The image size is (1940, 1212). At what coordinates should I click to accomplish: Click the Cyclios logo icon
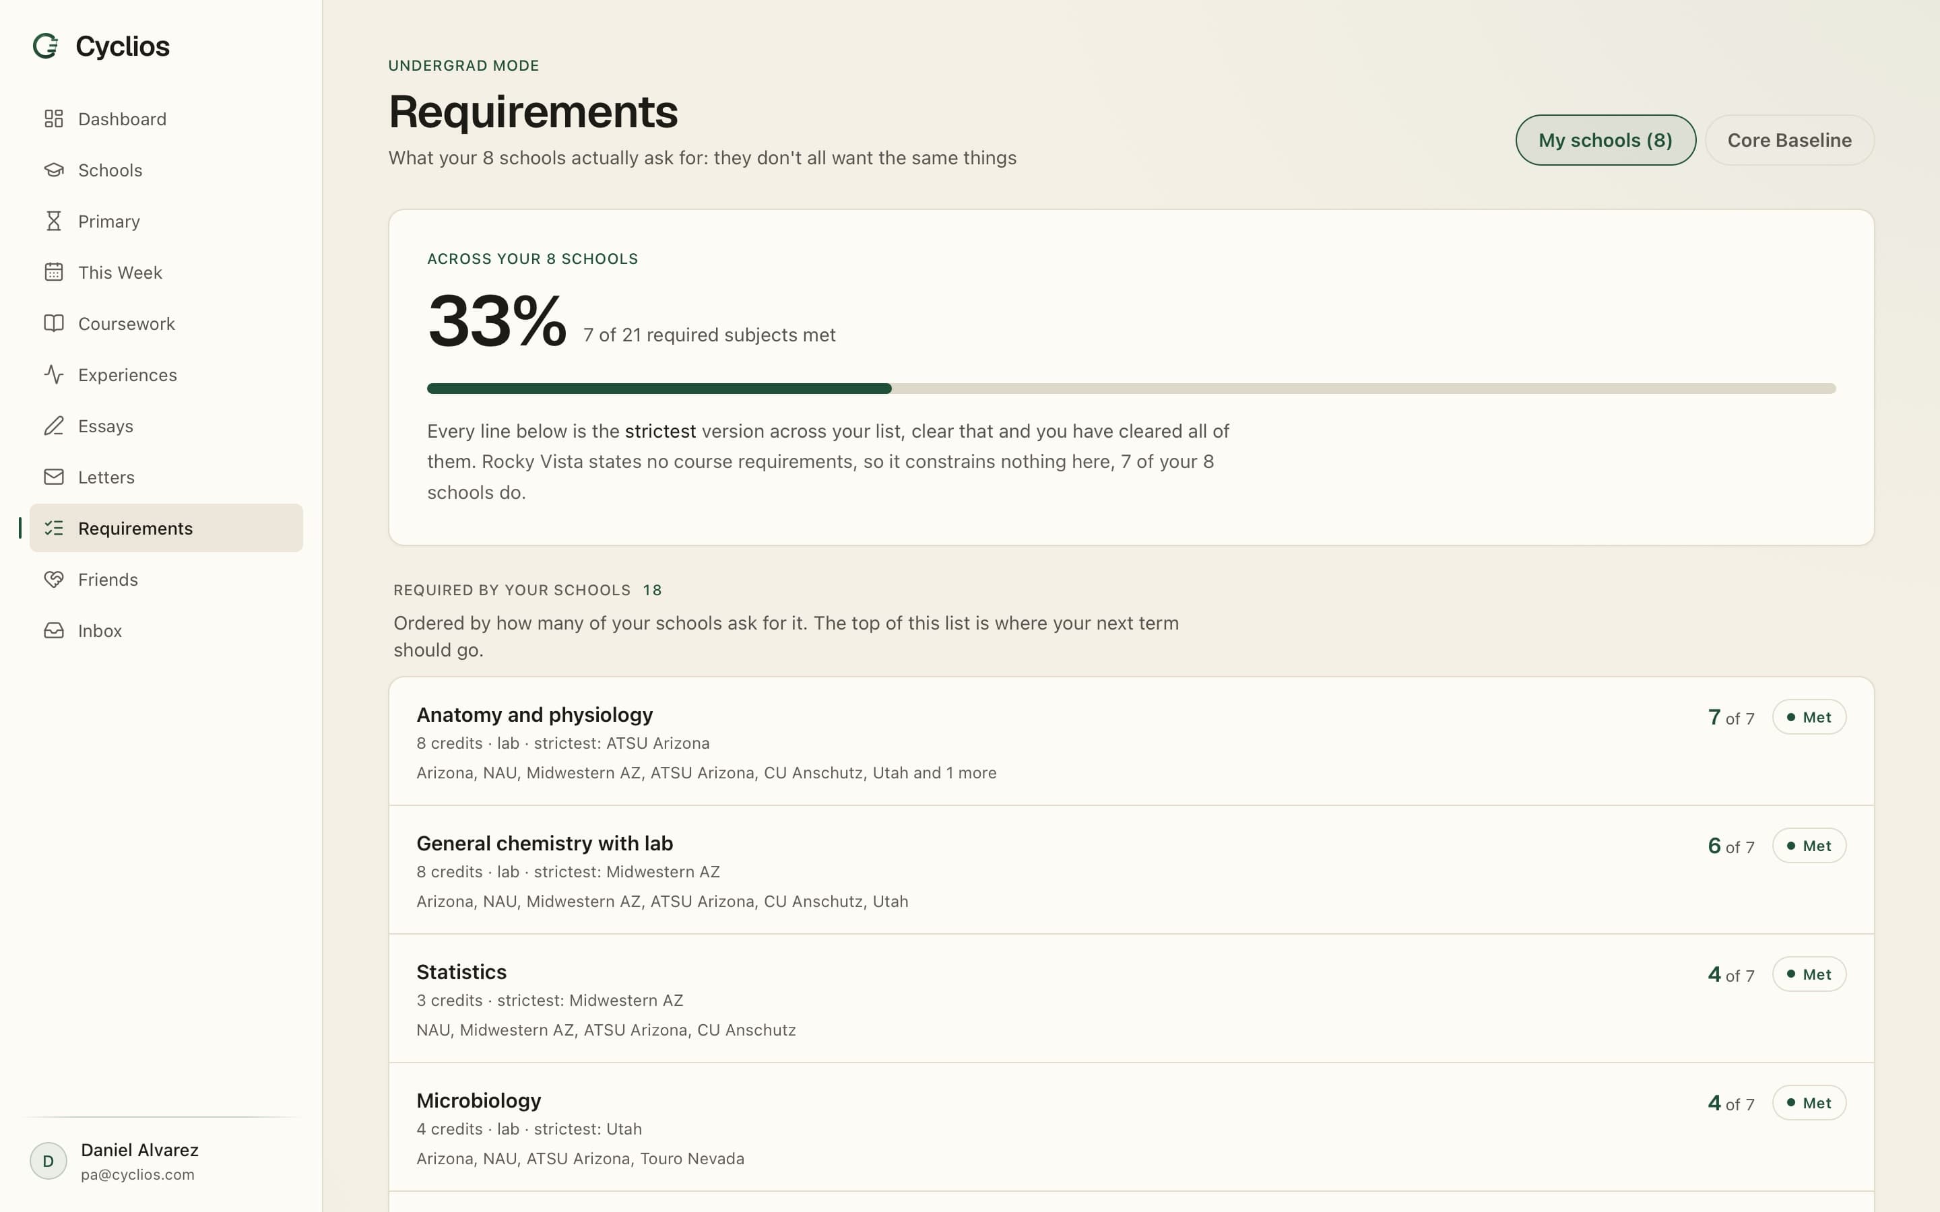pos(46,46)
